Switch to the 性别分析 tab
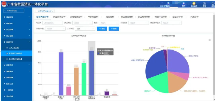This screenshot has width=215, height=101. pyautogui.click(x=110, y=17)
